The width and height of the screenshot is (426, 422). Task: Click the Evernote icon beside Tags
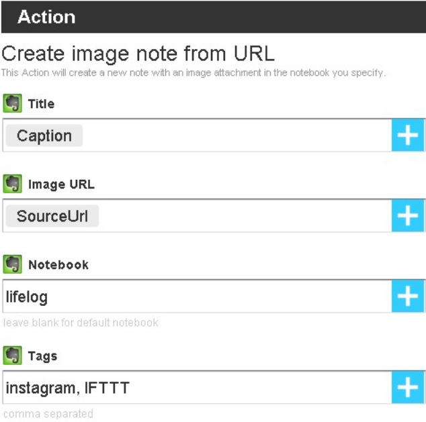(x=11, y=356)
